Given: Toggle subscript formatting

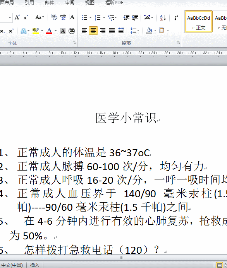Looking at the screenshot, I should coord(2,31).
